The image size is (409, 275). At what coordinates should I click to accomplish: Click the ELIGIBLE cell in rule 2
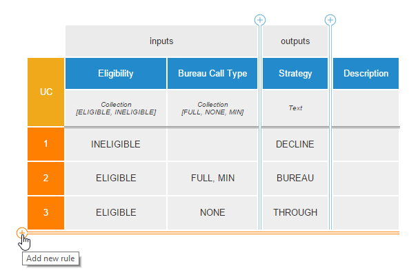116,179
